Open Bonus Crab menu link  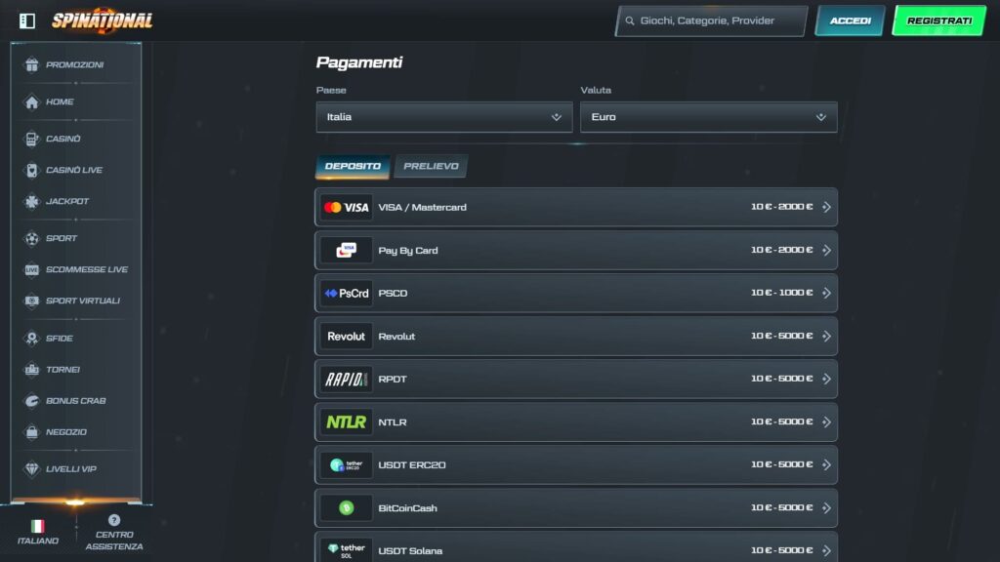tap(76, 401)
